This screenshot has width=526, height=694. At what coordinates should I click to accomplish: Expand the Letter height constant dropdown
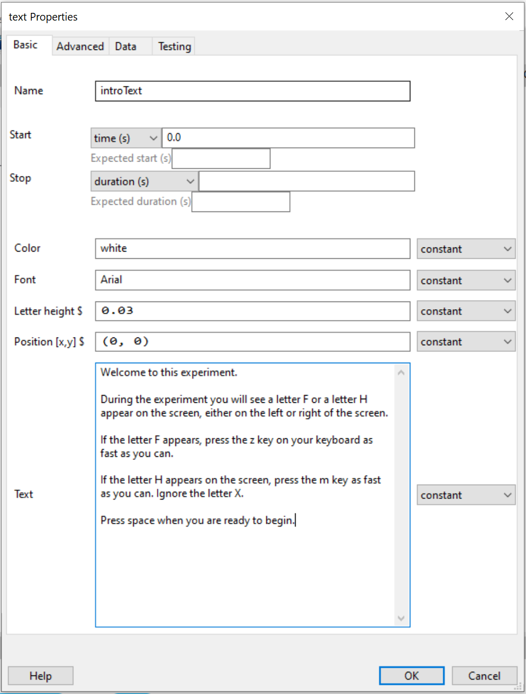(x=465, y=311)
